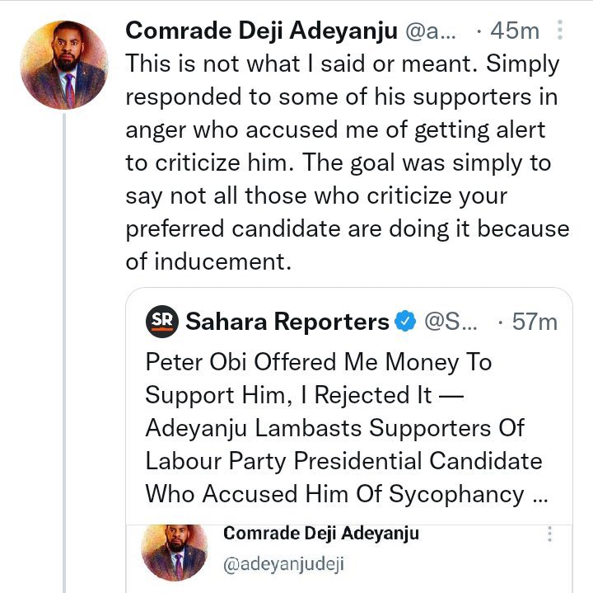593x593 pixels.
Task: Open the embedded screenshot's three-dot menu
Action: coord(549,534)
